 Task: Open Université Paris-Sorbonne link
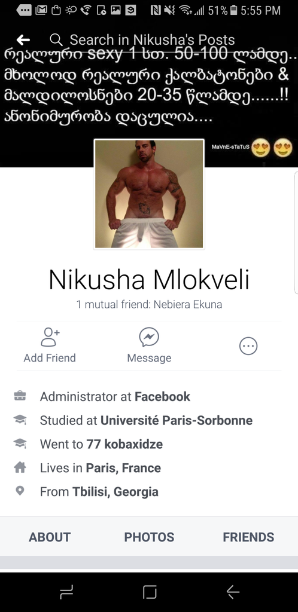(177, 420)
